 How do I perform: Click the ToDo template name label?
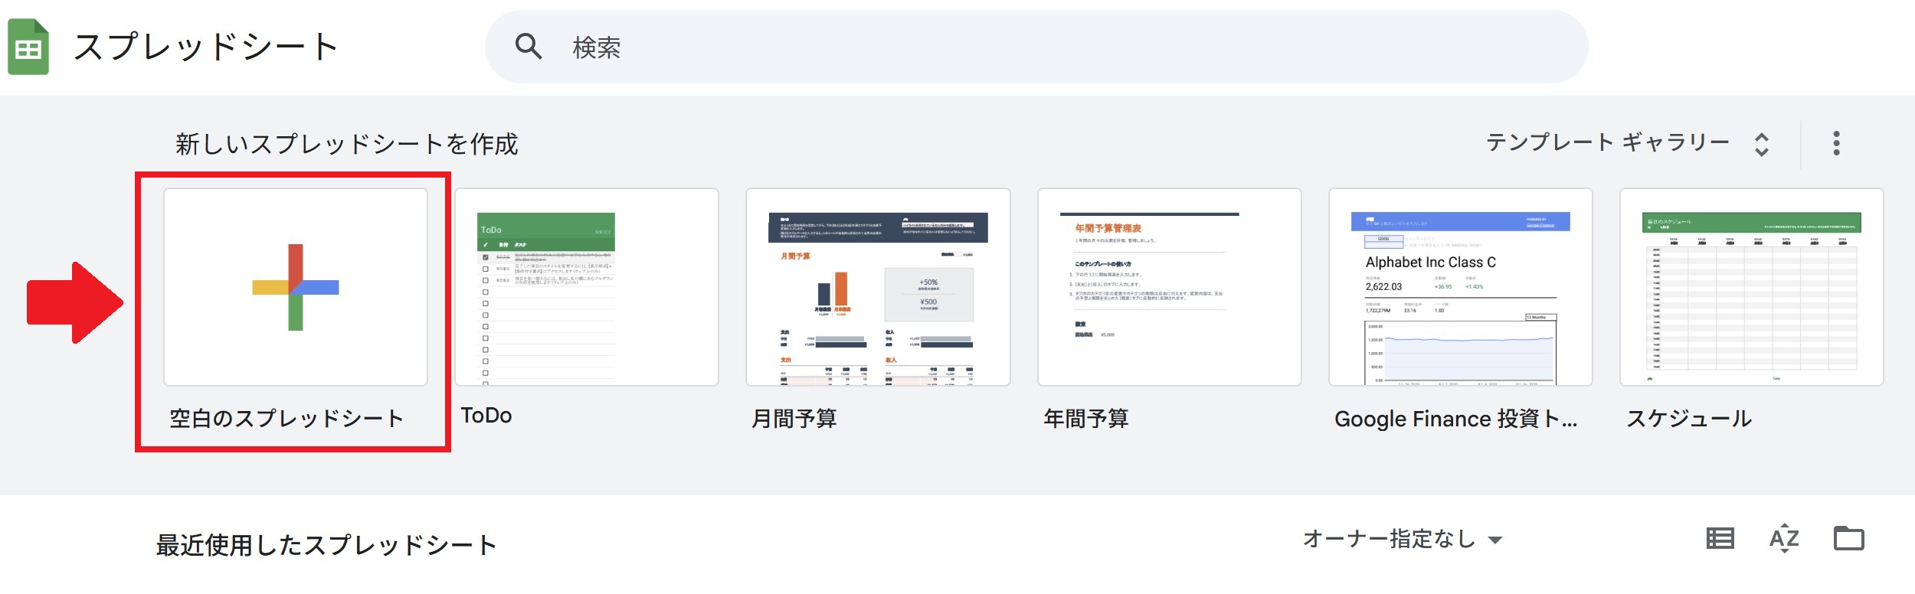[x=486, y=416]
